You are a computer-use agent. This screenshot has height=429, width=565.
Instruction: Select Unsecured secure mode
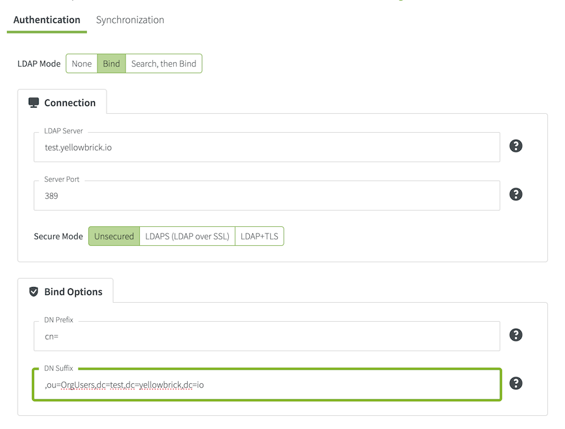(x=114, y=236)
